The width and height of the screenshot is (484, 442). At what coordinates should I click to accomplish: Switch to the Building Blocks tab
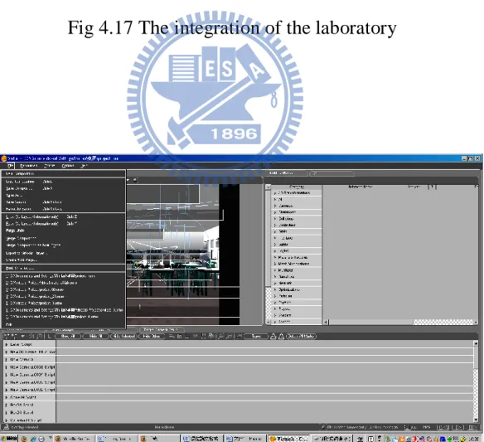286,173
